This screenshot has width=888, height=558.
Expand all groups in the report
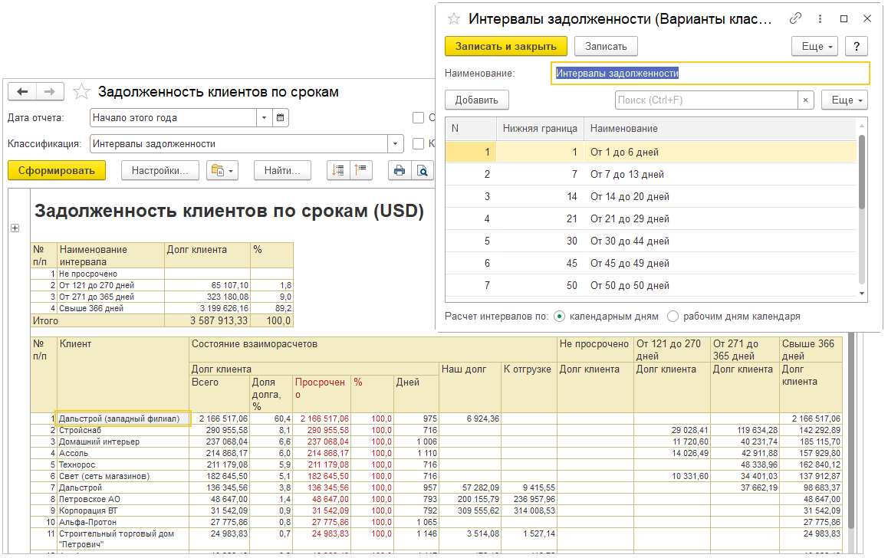(x=337, y=170)
